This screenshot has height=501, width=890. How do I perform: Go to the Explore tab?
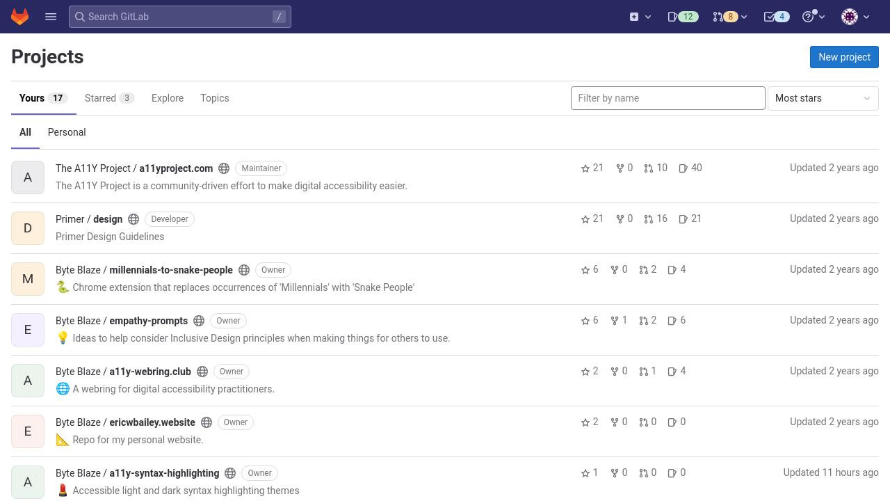click(x=168, y=98)
